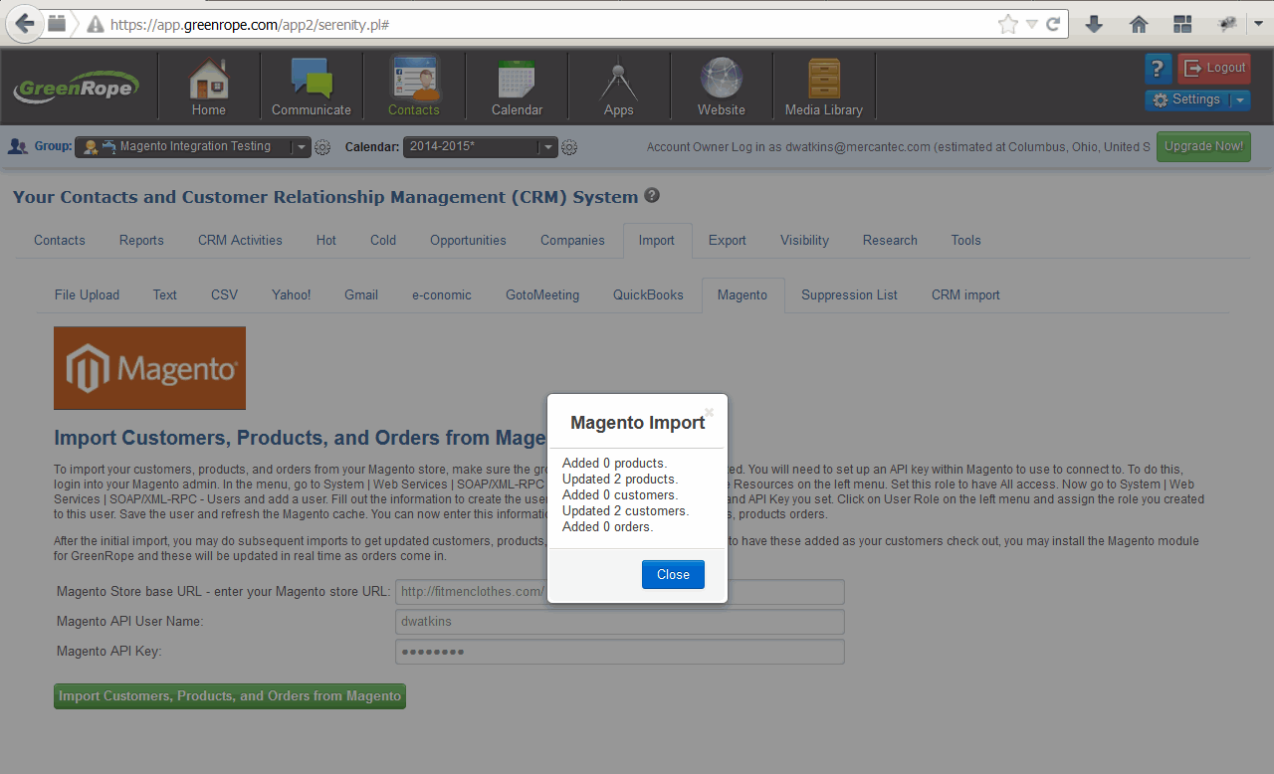This screenshot has width=1274, height=774.
Task: Switch to the Research tab
Action: pyautogui.click(x=890, y=240)
